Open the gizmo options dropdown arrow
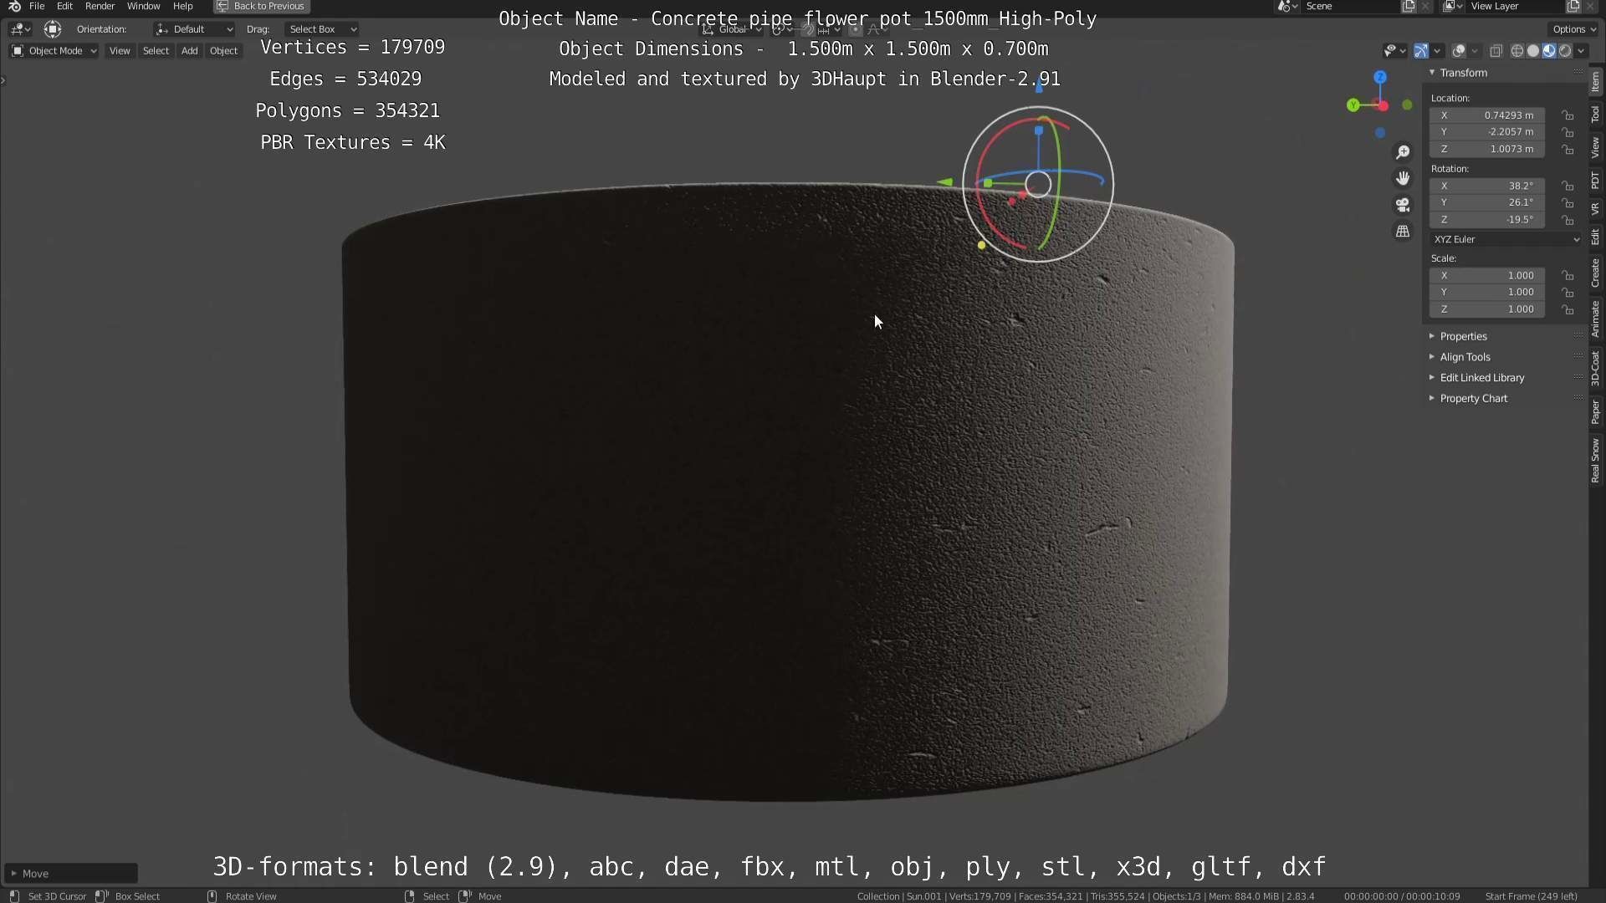This screenshot has width=1606, height=903. [1437, 51]
